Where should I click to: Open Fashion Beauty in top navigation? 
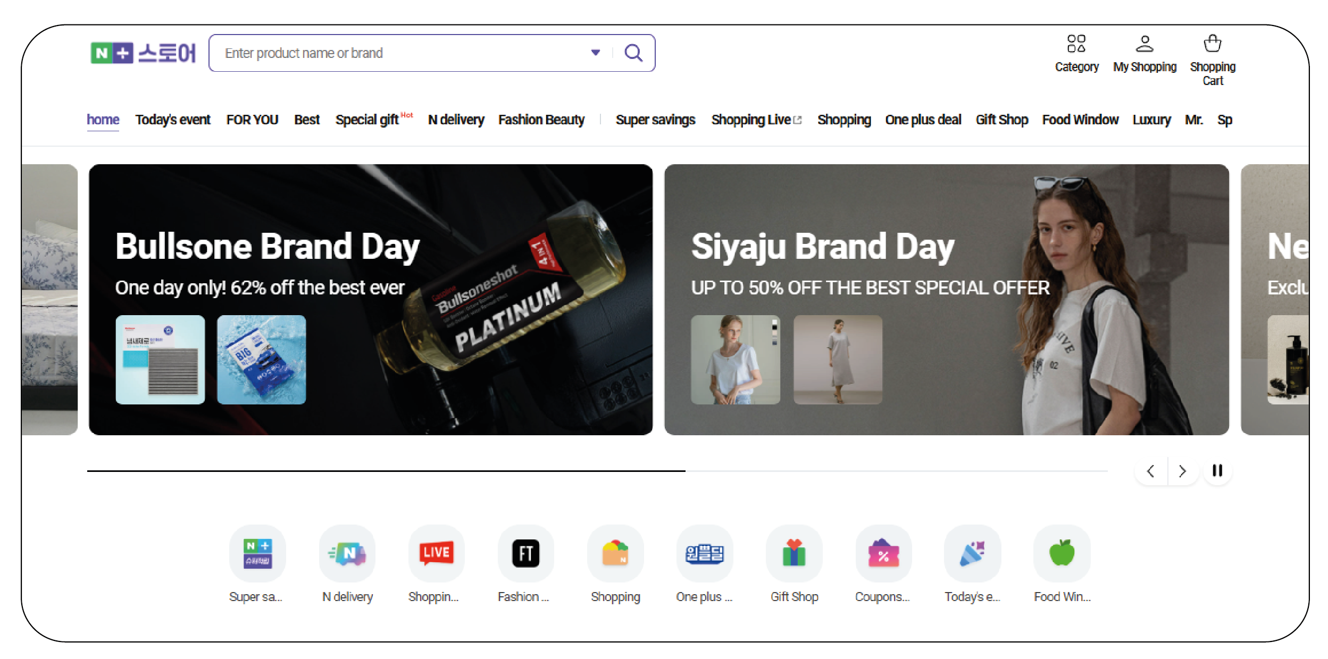click(541, 120)
